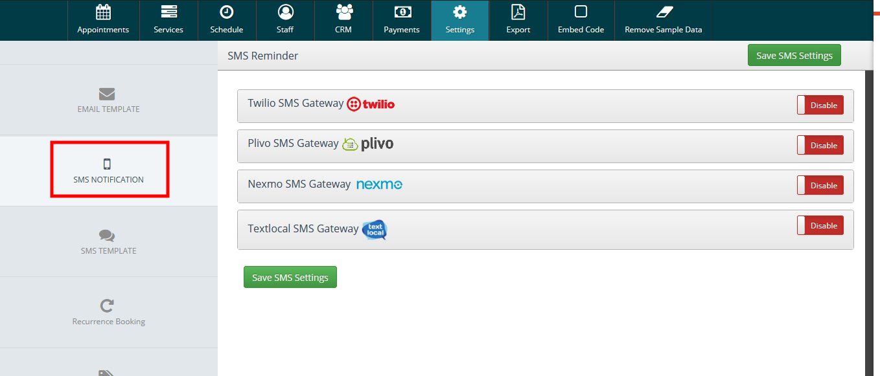Click the Email Template envelope icon
Screen dimensions: 880x376
click(107, 94)
